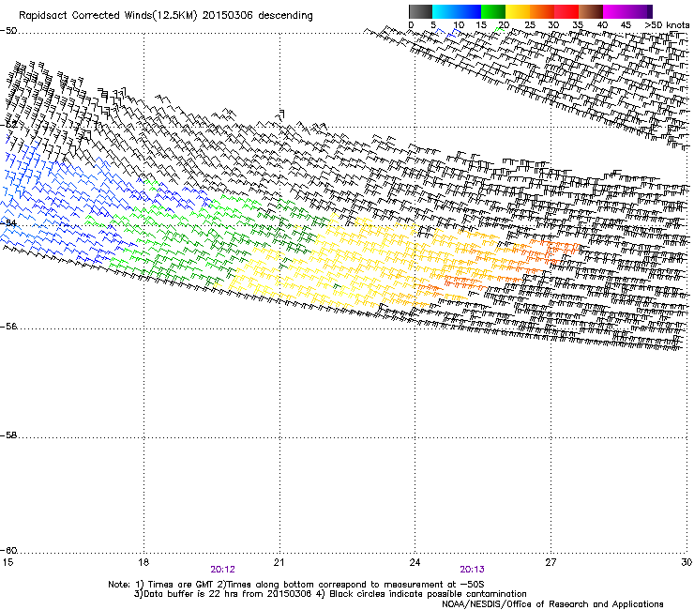
Task: Click the longitude 24 axis label
Action: click(415, 562)
